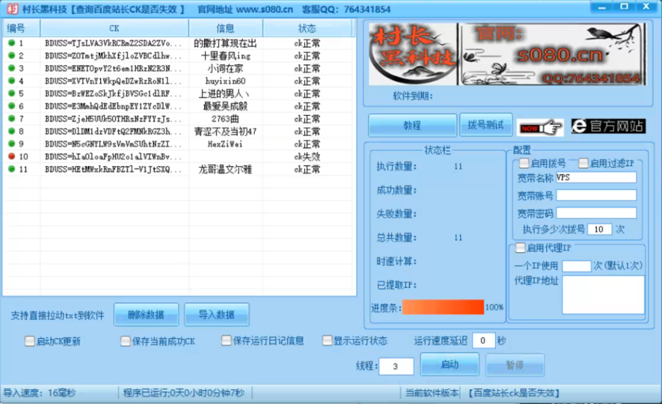Enable the 启用代理IP checkbox
Image resolution: width=662 pixels, height=404 pixels.
(x=520, y=247)
